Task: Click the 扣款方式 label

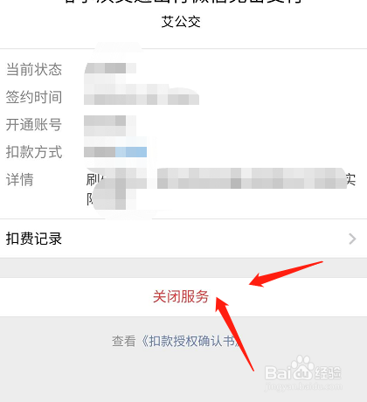Action: pos(34,152)
